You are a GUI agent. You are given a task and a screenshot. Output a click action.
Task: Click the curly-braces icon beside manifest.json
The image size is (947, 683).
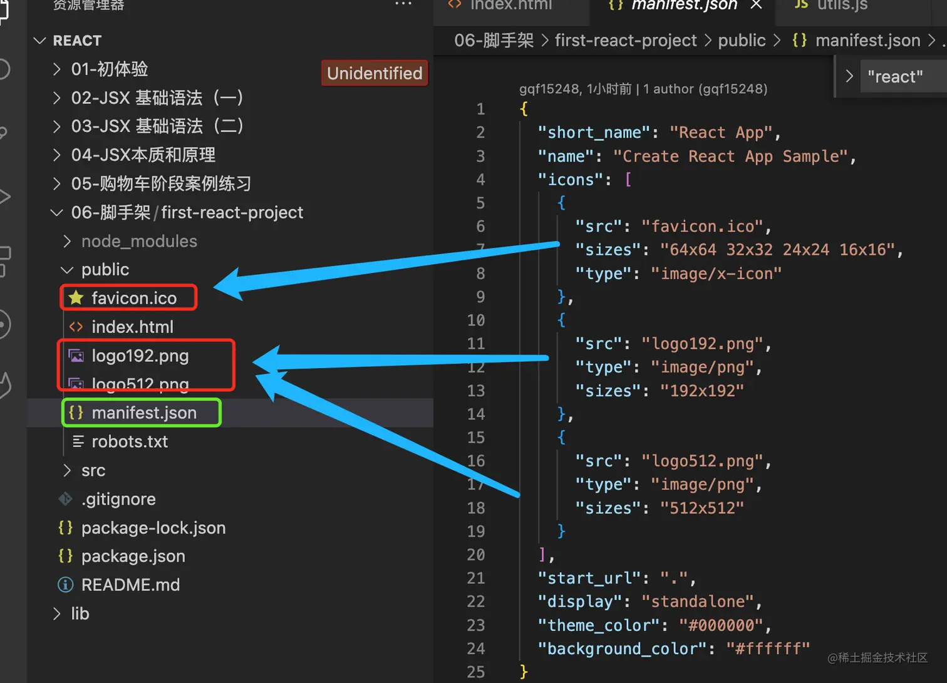tap(76, 413)
